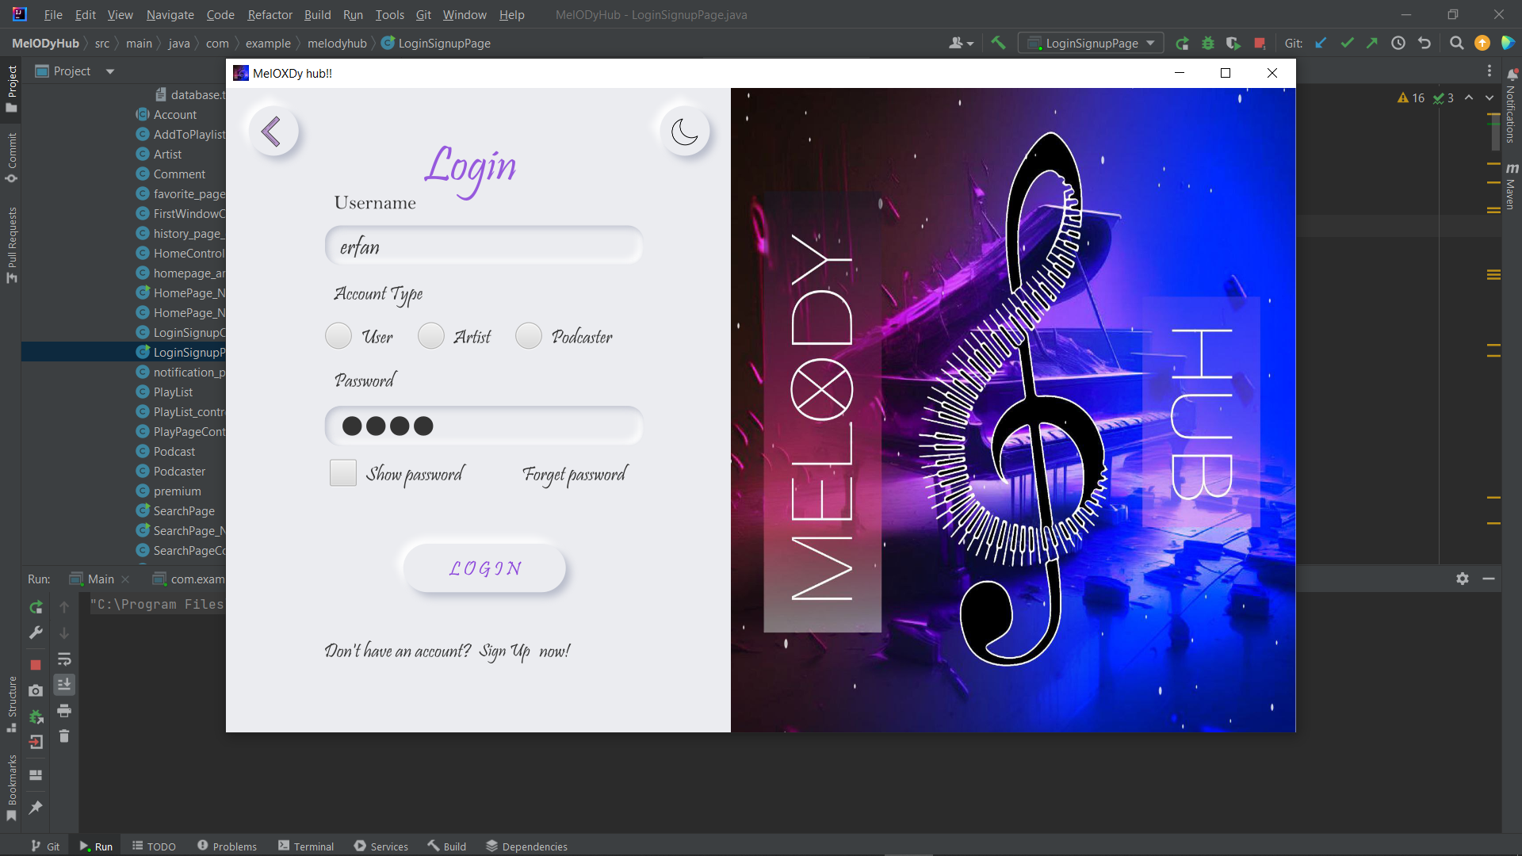Rerun the application in the Run panel

click(36, 607)
